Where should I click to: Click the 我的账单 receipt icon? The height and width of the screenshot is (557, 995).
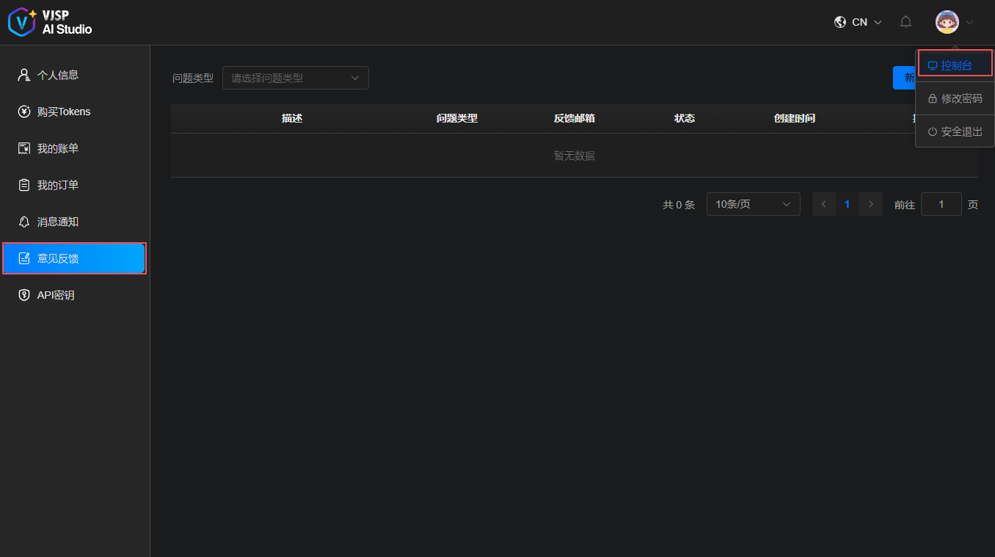coord(24,148)
